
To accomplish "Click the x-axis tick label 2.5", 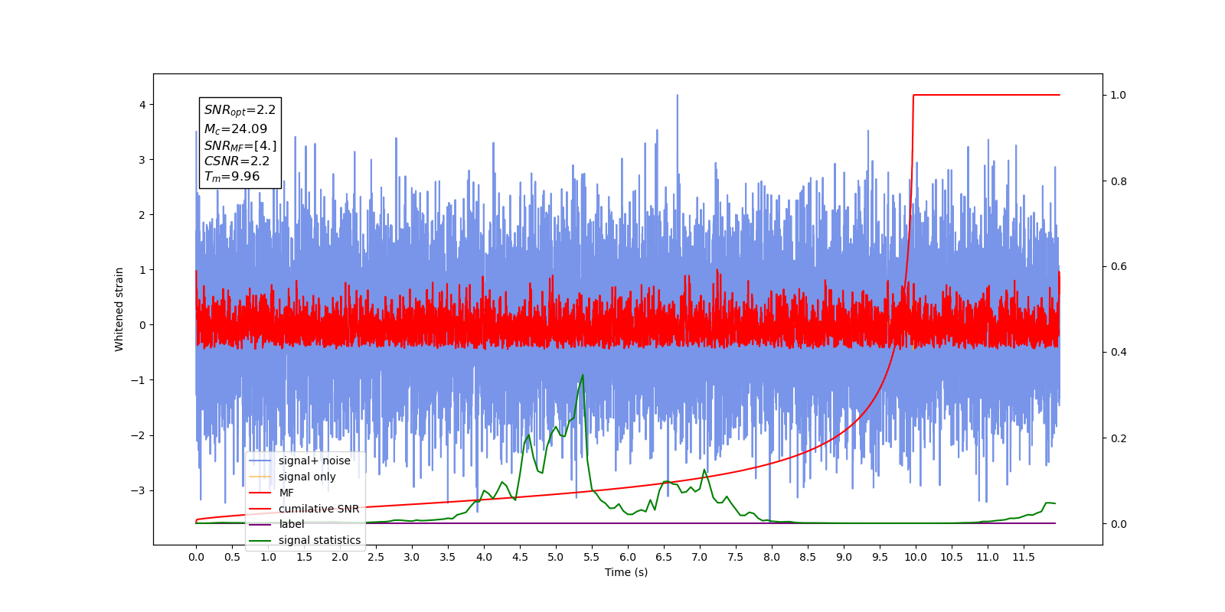I will pos(376,557).
